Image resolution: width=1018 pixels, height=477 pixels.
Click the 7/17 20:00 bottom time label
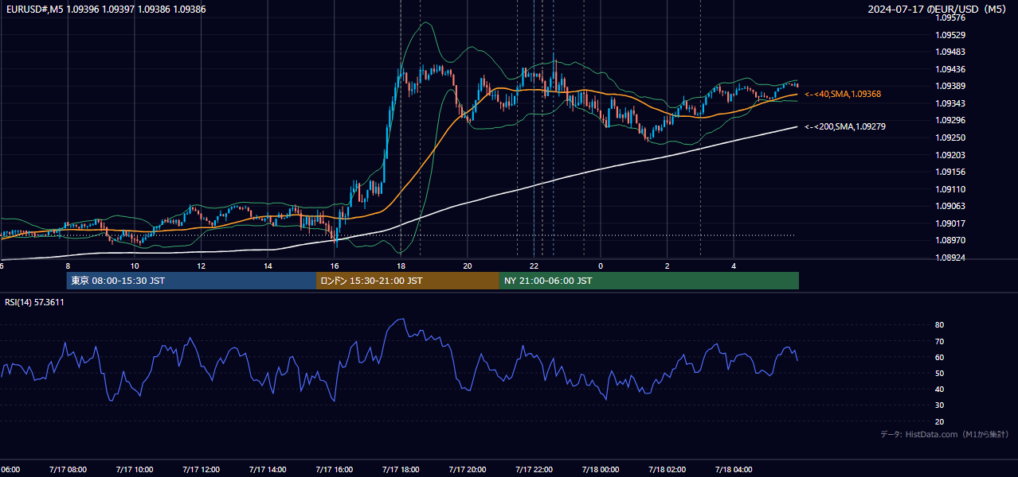[x=468, y=470]
